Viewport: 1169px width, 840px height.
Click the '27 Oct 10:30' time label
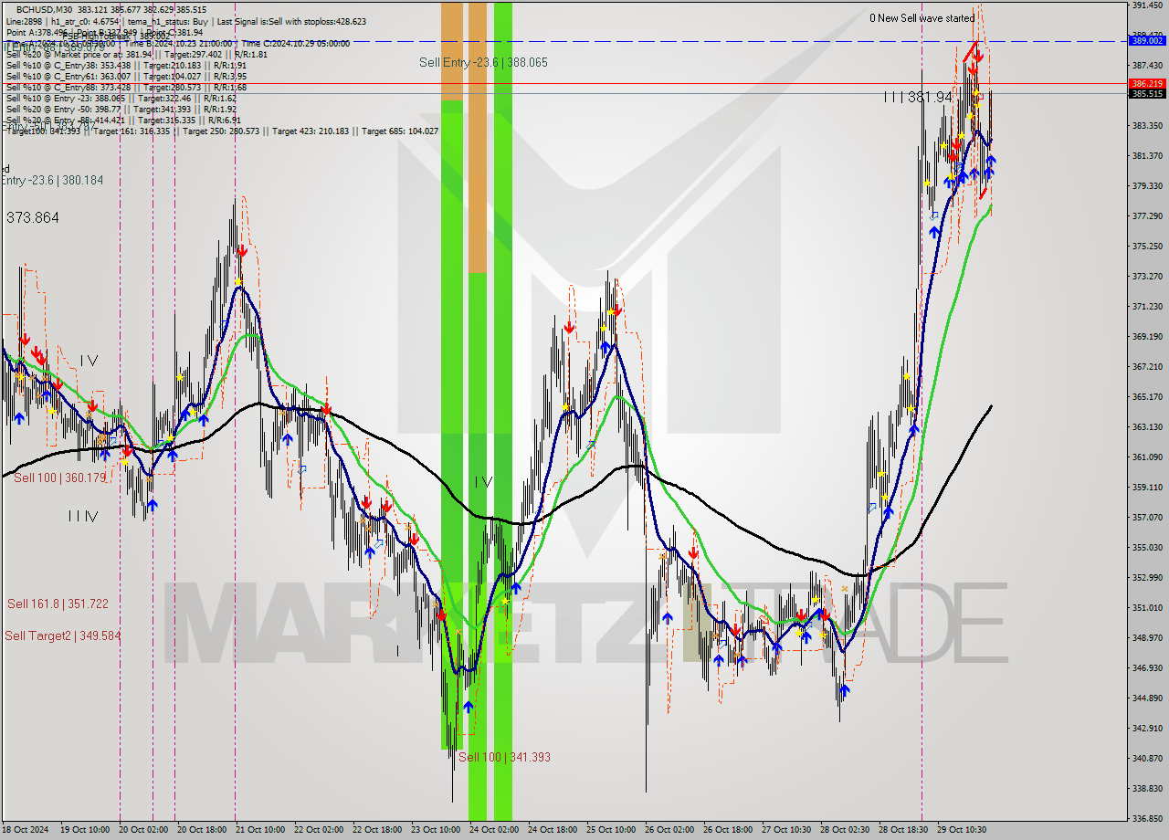786,830
